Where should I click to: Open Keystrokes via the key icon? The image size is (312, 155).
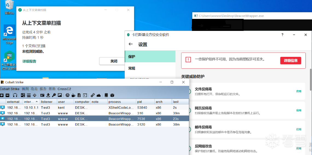(x=54, y=95)
